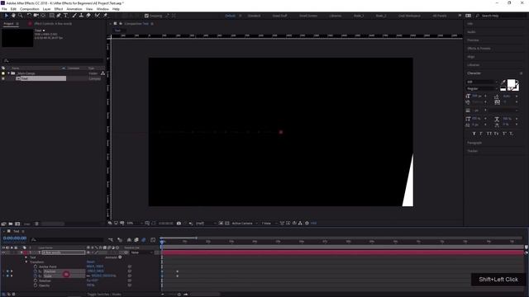Select the Zoom magnifier tool
The image size is (529, 297).
coord(21,16)
